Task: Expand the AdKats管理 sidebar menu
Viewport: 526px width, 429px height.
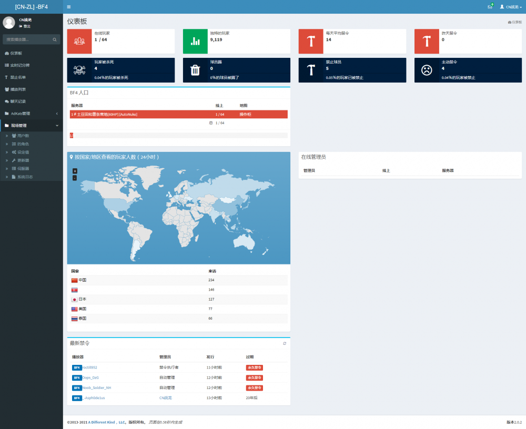Action: (x=32, y=114)
